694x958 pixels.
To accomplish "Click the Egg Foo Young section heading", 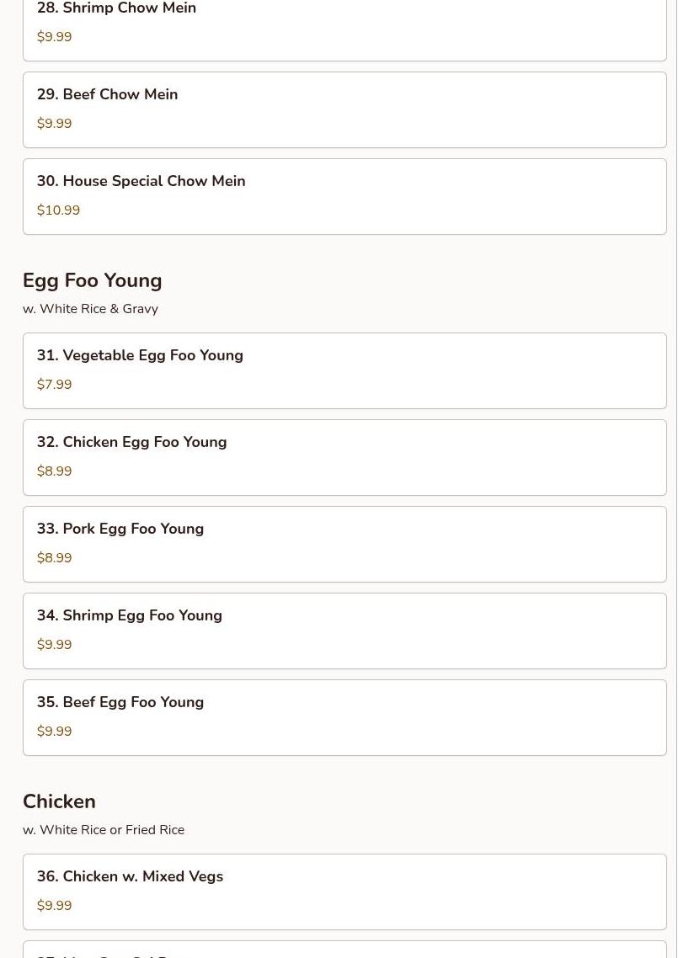I will (x=93, y=280).
